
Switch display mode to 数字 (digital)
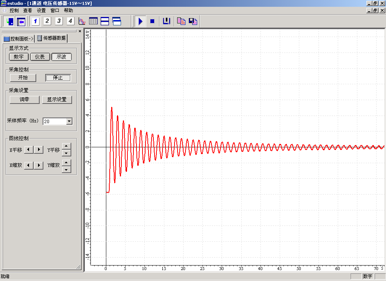(x=19, y=57)
